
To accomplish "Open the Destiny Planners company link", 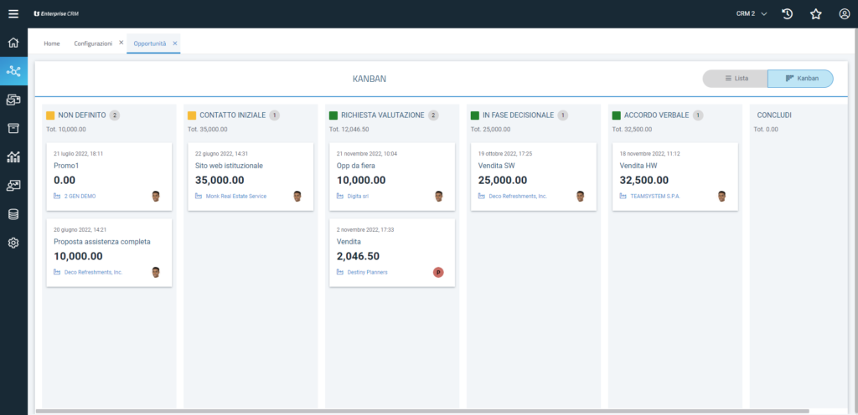I will pos(367,272).
